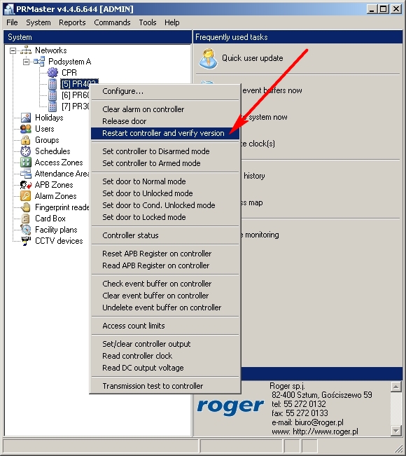This screenshot has height=456, width=406.
Task: Click Quick user update task
Action: pos(252,58)
